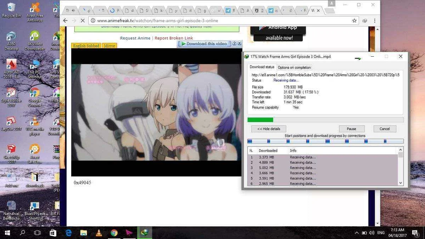Image resolution: width=425 pixels, height=239 pixels.
Task: Open the Report Broken Link link
Action: point(174,38)
